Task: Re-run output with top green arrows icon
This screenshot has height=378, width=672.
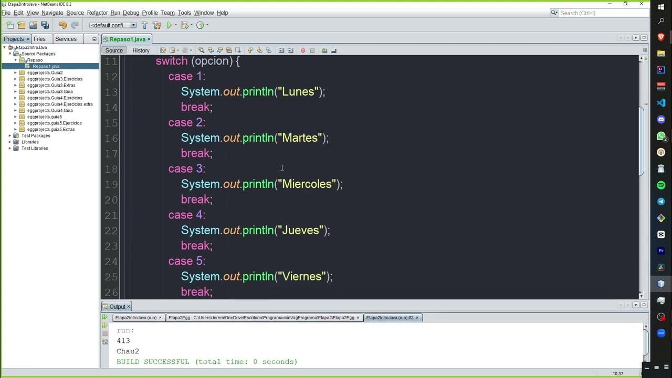Action: point(104,317)
